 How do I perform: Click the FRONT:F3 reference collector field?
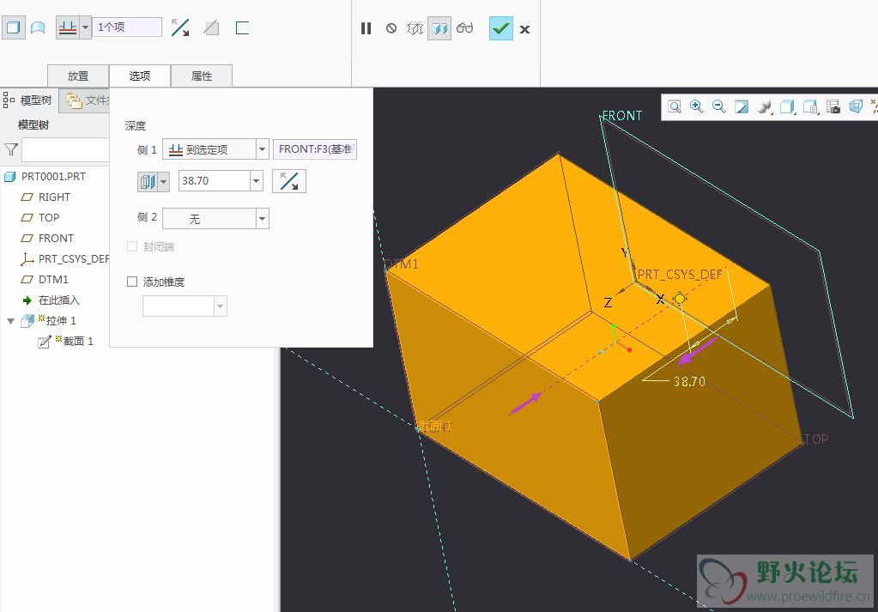tap(315, 149)
